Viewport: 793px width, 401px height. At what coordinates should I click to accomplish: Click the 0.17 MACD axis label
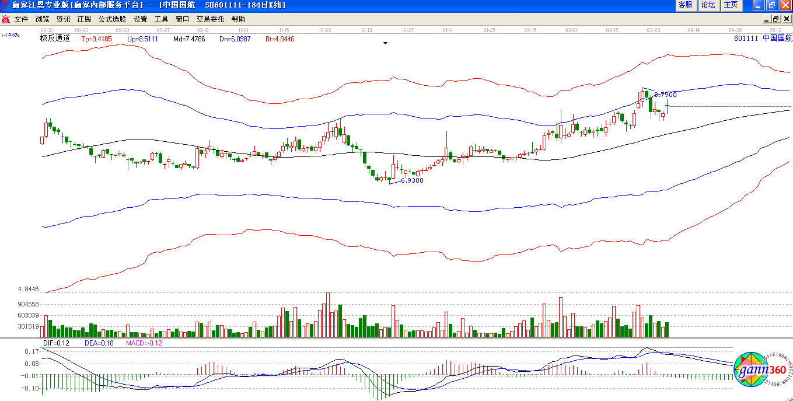[x=32, y=352]
